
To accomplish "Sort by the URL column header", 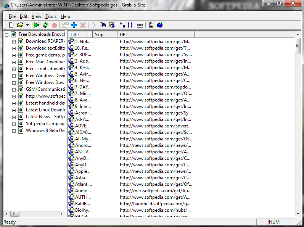I will (x=156, y=35).
